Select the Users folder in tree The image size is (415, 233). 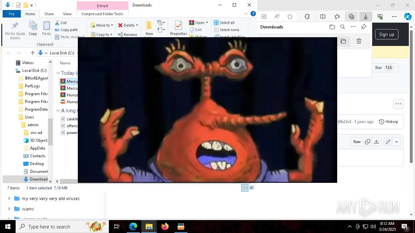[x=29, y=117]
